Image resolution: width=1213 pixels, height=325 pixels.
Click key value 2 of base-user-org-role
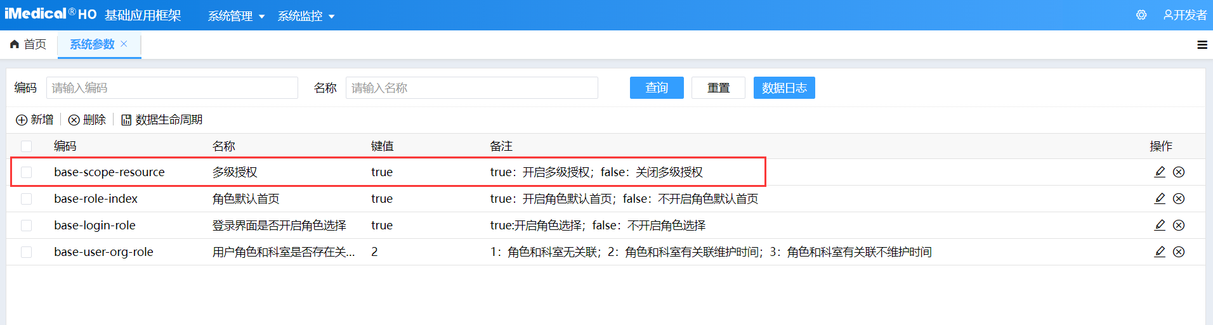click(374, 252)
